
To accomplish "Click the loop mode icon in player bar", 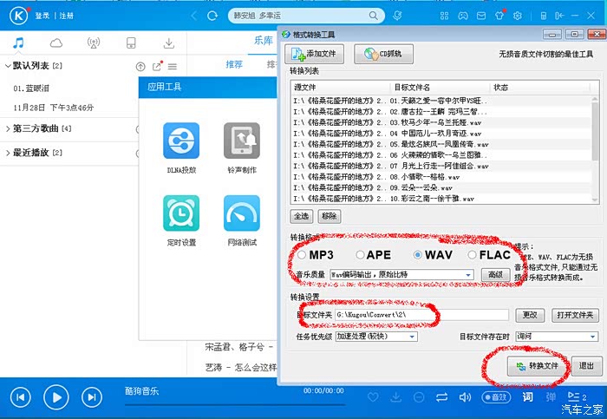I will point(441,397).
